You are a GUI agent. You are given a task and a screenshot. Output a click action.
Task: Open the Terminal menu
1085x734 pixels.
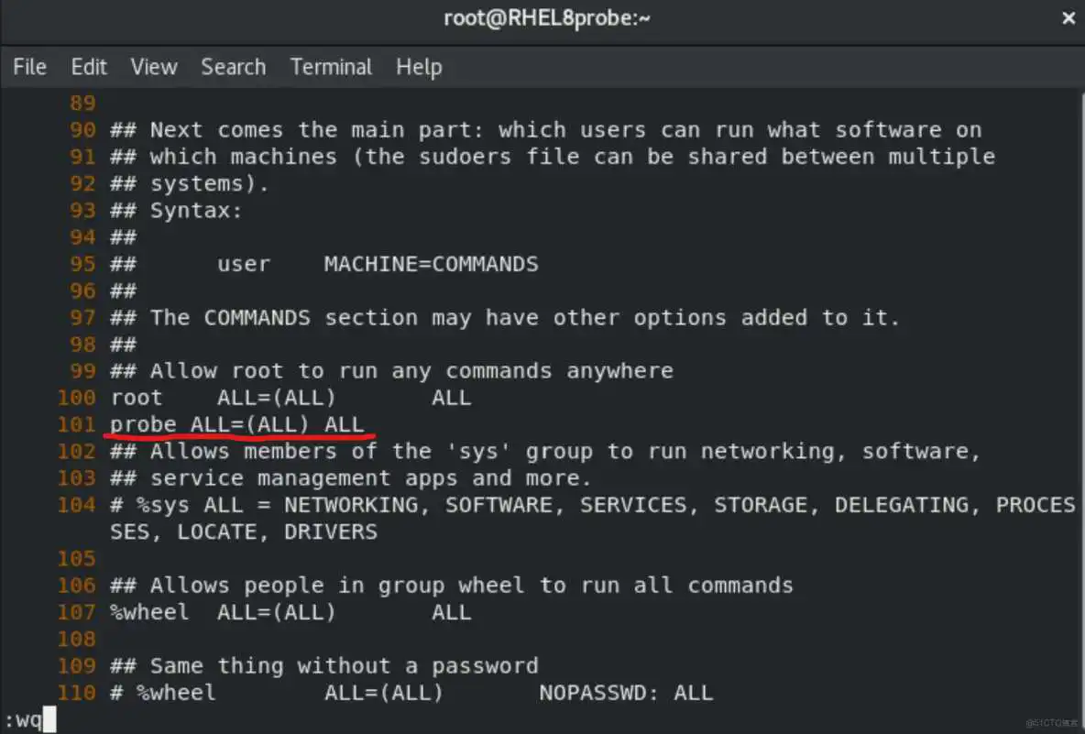coord(331,66)
